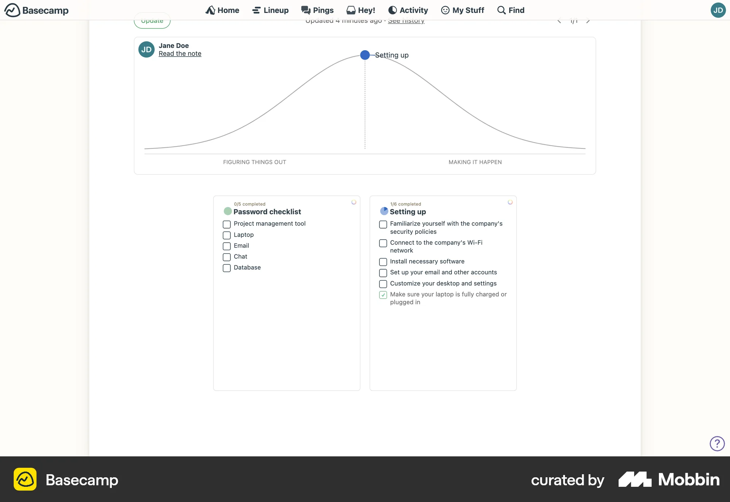Open the Hey! notifications inbox
The width and height of the screenshot is (730, 502).
[360, 10]
